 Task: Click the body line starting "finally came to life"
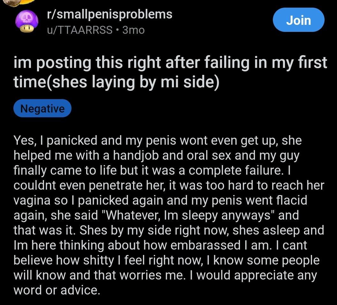click(153, 171)
